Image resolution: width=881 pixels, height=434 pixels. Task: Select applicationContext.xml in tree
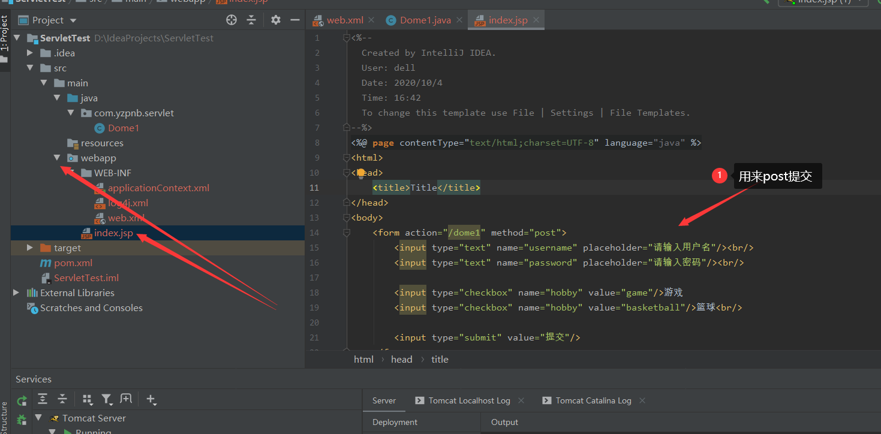tap(157, 188)
